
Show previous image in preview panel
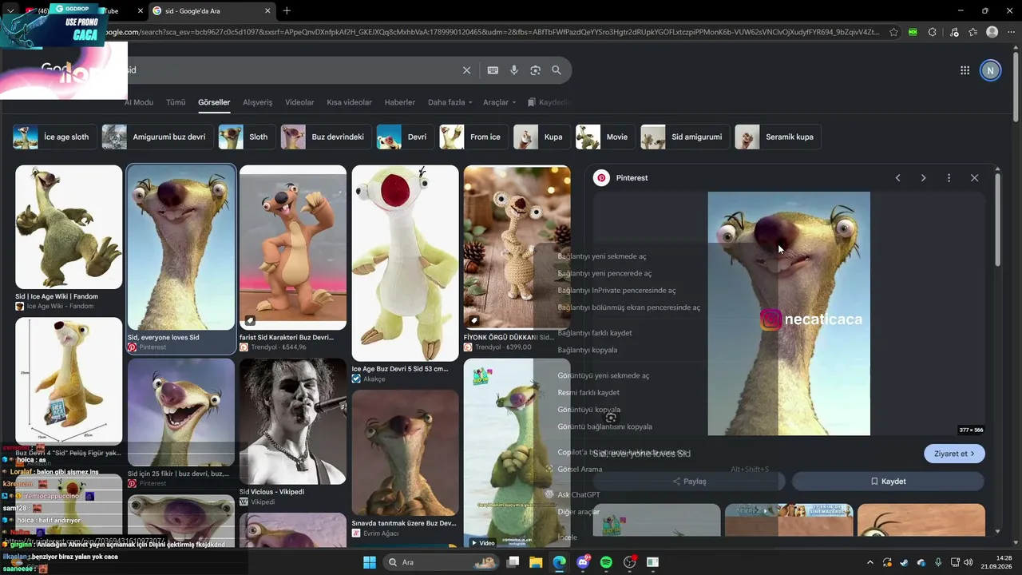[x=897, y=178]
